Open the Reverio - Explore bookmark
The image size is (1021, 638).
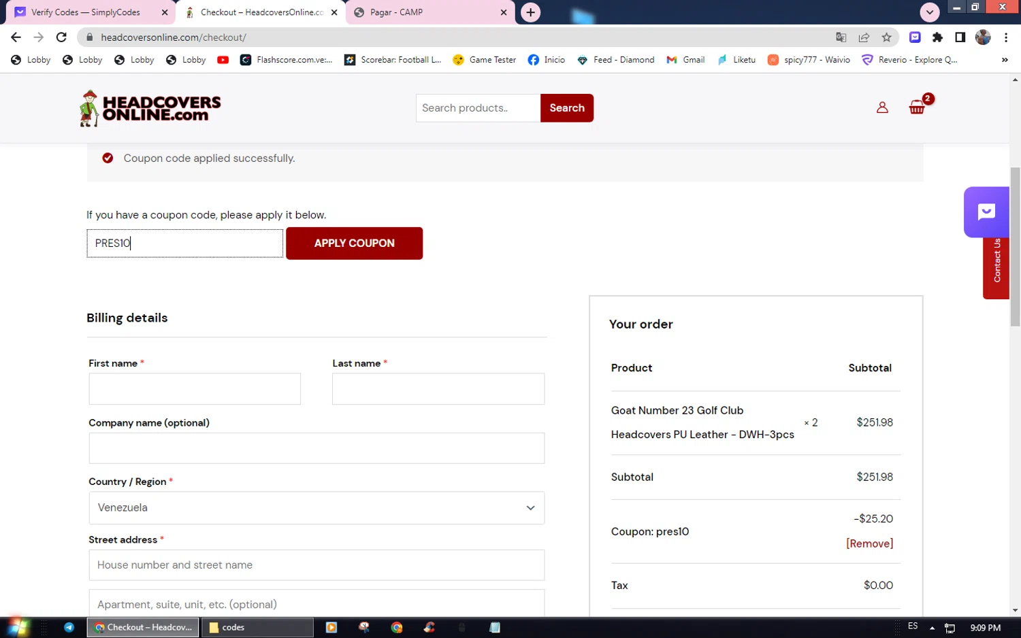pyautogui.click(x=909, y=60)
